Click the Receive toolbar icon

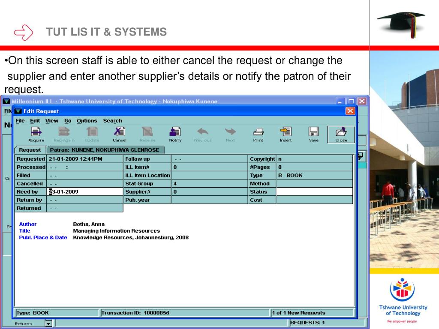point(147,134)
